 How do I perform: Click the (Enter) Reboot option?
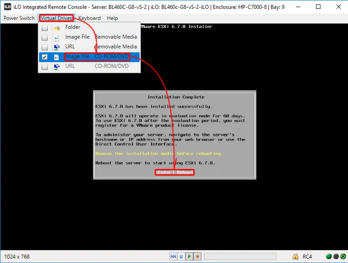click(x=175, y=173)
